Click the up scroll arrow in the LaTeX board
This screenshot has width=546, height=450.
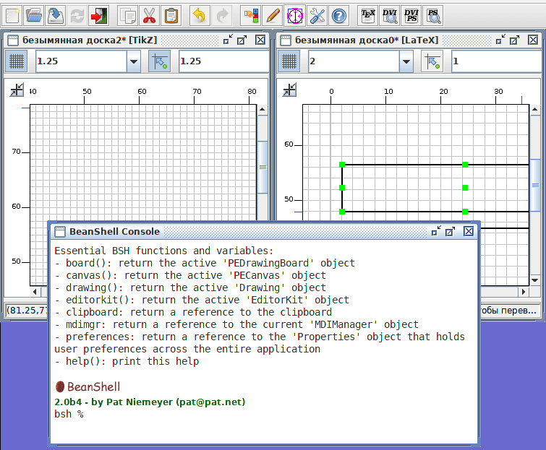(x=535, y=109)
